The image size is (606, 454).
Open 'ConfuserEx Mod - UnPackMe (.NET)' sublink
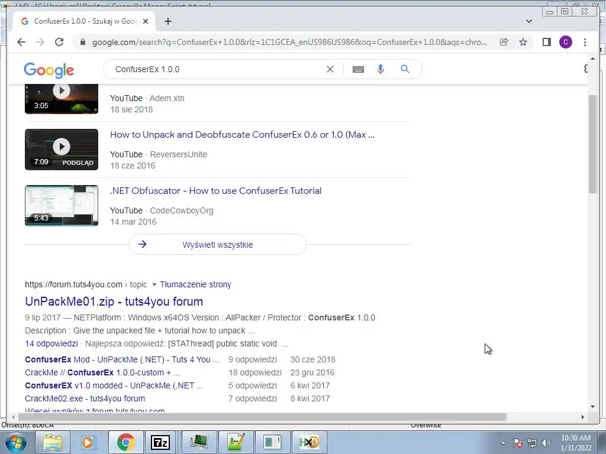(x=122, y=359)
